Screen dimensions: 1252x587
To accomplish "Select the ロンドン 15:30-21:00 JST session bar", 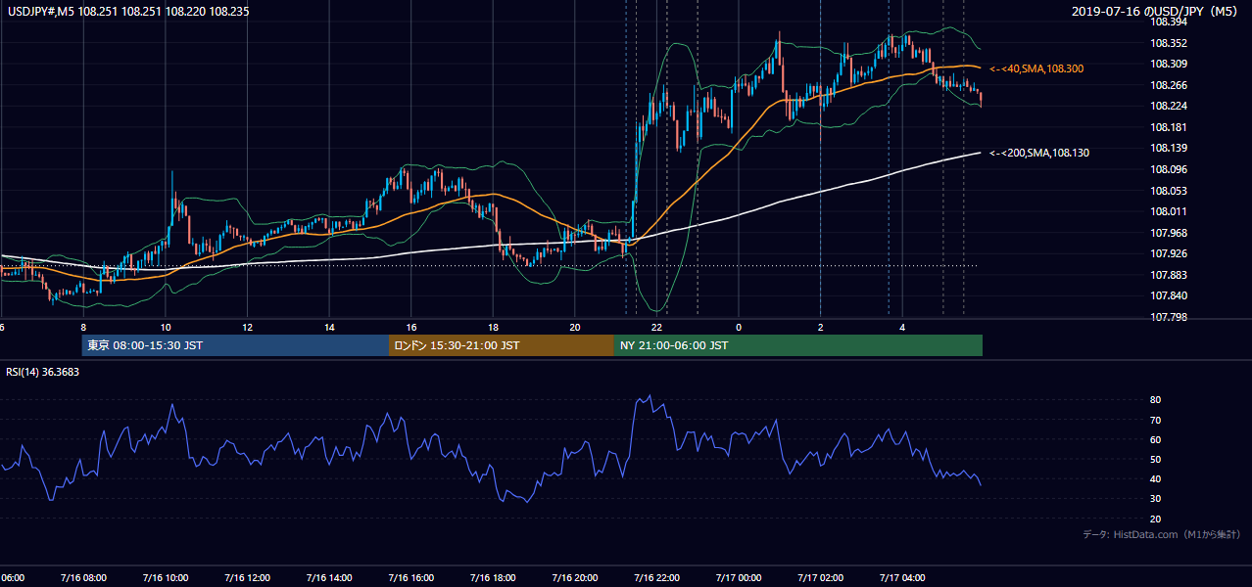I will (x=501, y=345).
